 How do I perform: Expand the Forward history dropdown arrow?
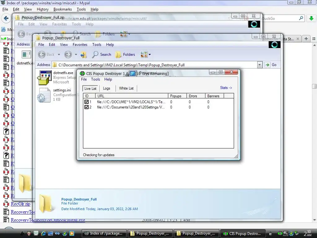76,55
